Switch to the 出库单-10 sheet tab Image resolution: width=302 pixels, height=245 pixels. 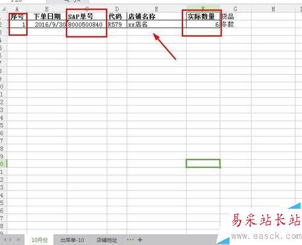coord(72,240)
